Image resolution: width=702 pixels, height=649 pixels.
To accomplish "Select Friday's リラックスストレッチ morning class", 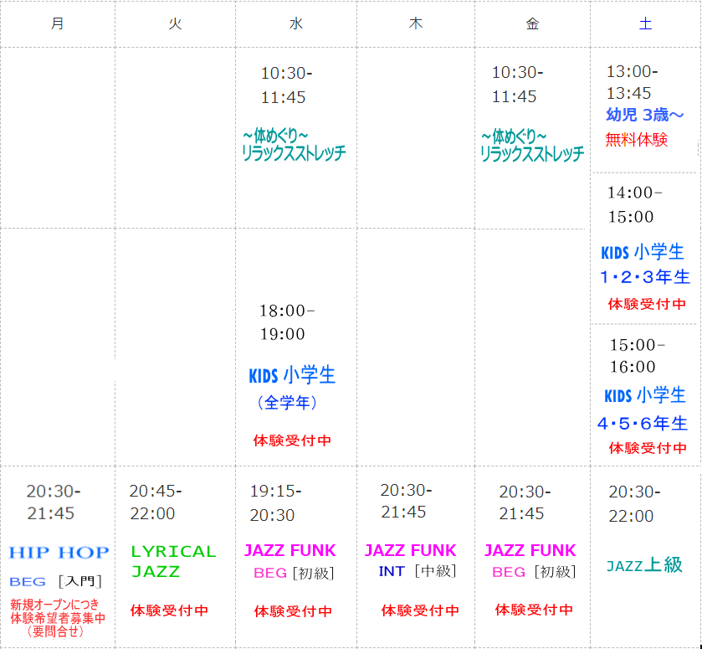I will [531, 145].
